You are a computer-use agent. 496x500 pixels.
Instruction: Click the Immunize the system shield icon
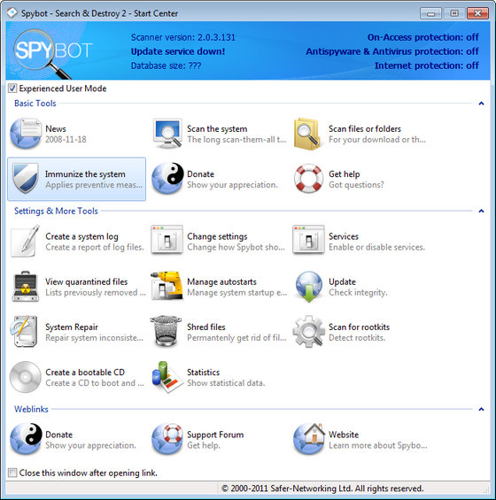pos(26,179)
